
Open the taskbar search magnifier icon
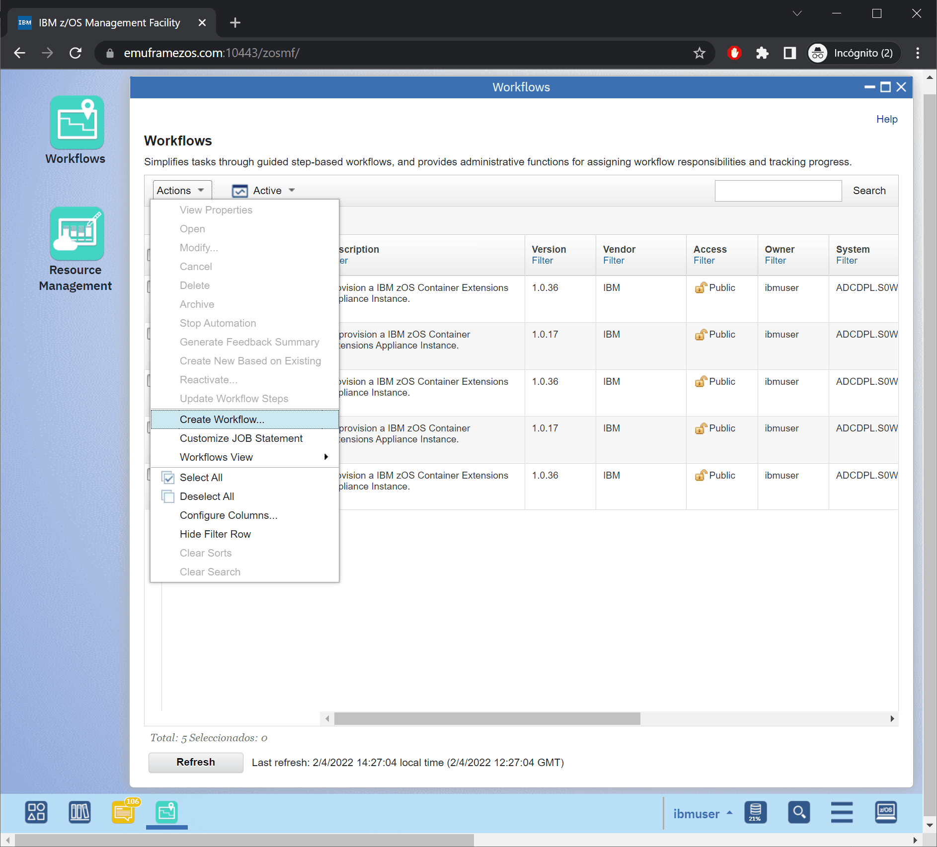pos(799,813)
